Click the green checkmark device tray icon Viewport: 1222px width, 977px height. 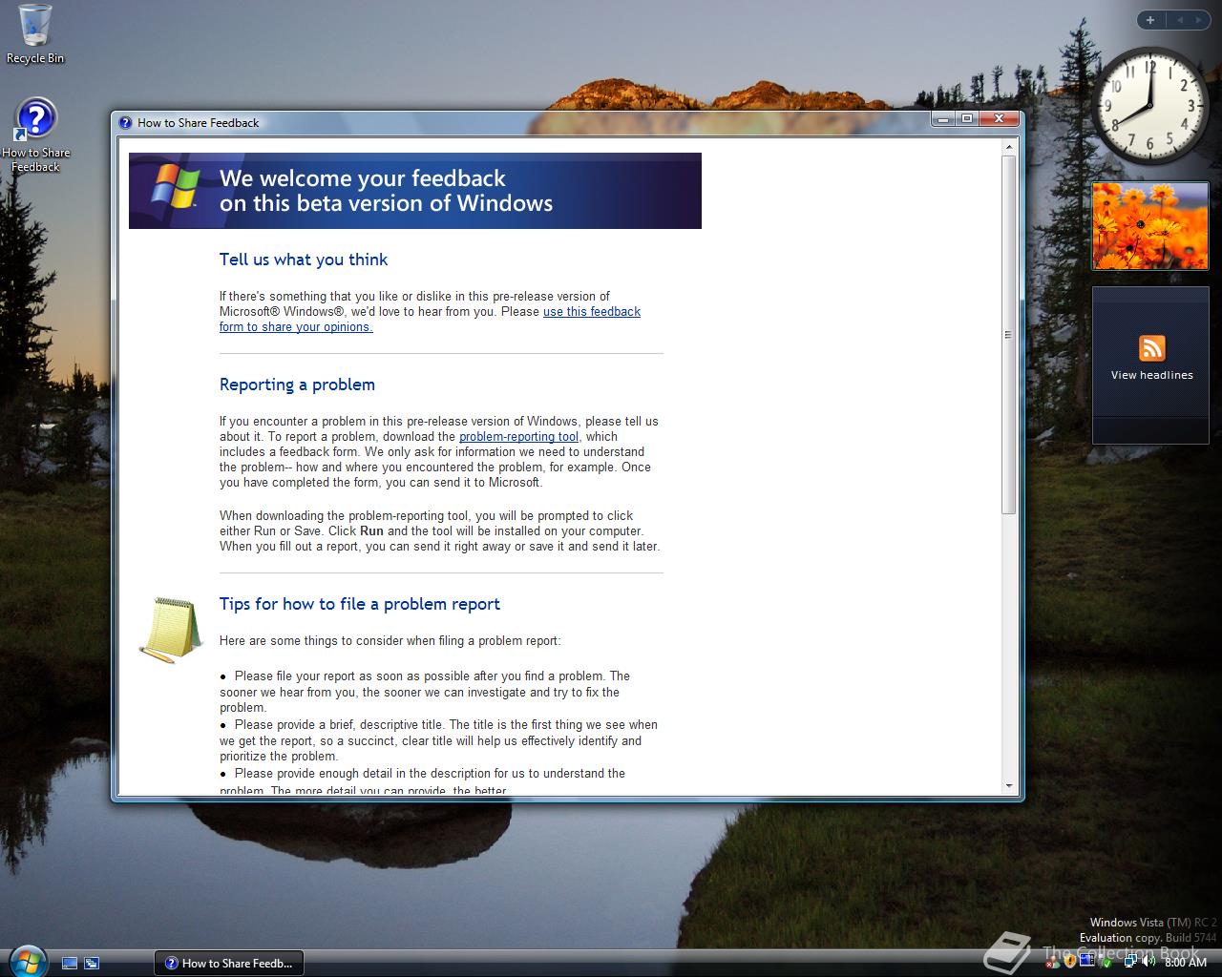click(1106, 963)
